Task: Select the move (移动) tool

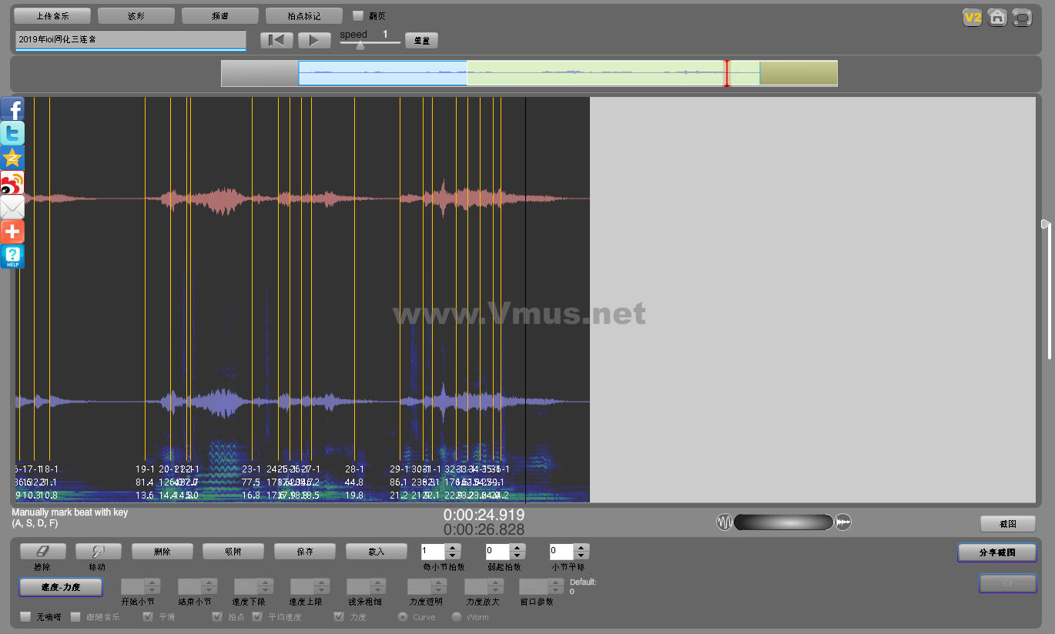Action: click(98, 551)
